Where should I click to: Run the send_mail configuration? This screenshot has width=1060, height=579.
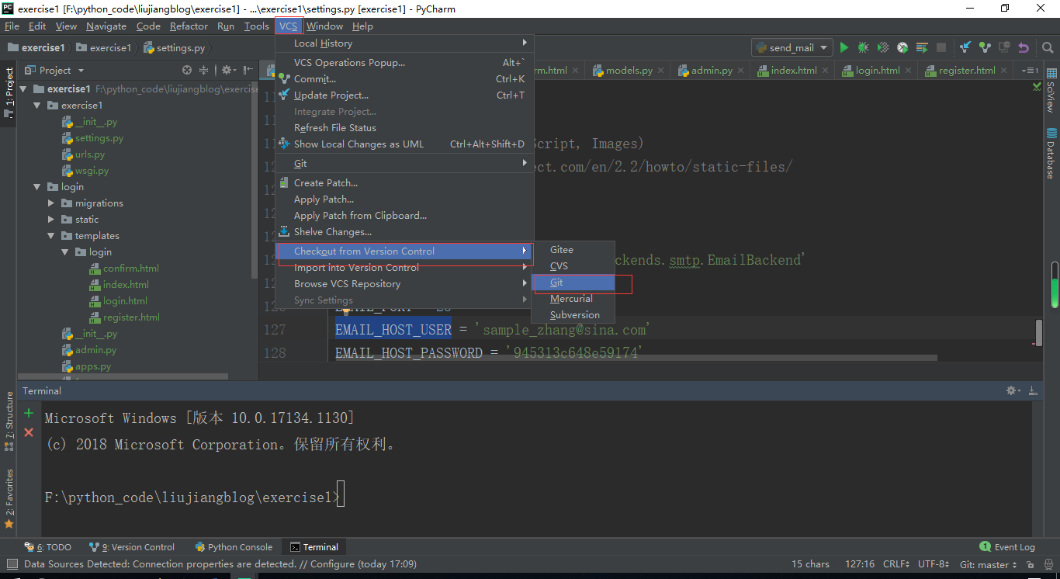tap(844, 47)
